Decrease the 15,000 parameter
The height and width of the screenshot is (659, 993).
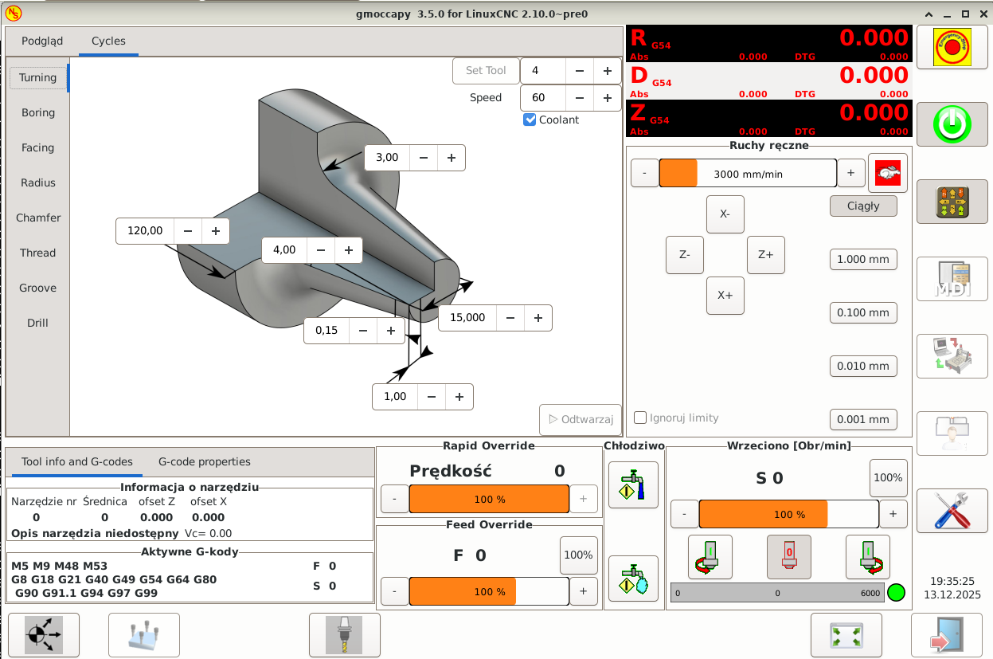pos(510,318)
